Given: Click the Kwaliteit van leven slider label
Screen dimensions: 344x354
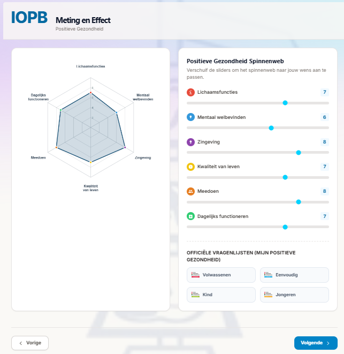Looking at the screenshot, I should pyautogui.click(x=218, y=167).
